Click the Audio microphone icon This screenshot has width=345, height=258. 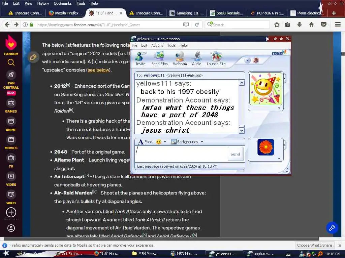[x=196, y=58]
